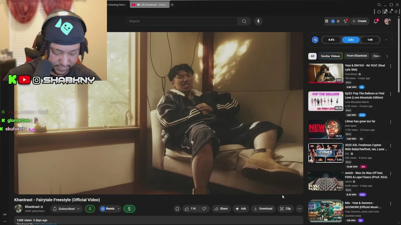Dislike the Fairytale Freestyle video

[x=204, y=209]
